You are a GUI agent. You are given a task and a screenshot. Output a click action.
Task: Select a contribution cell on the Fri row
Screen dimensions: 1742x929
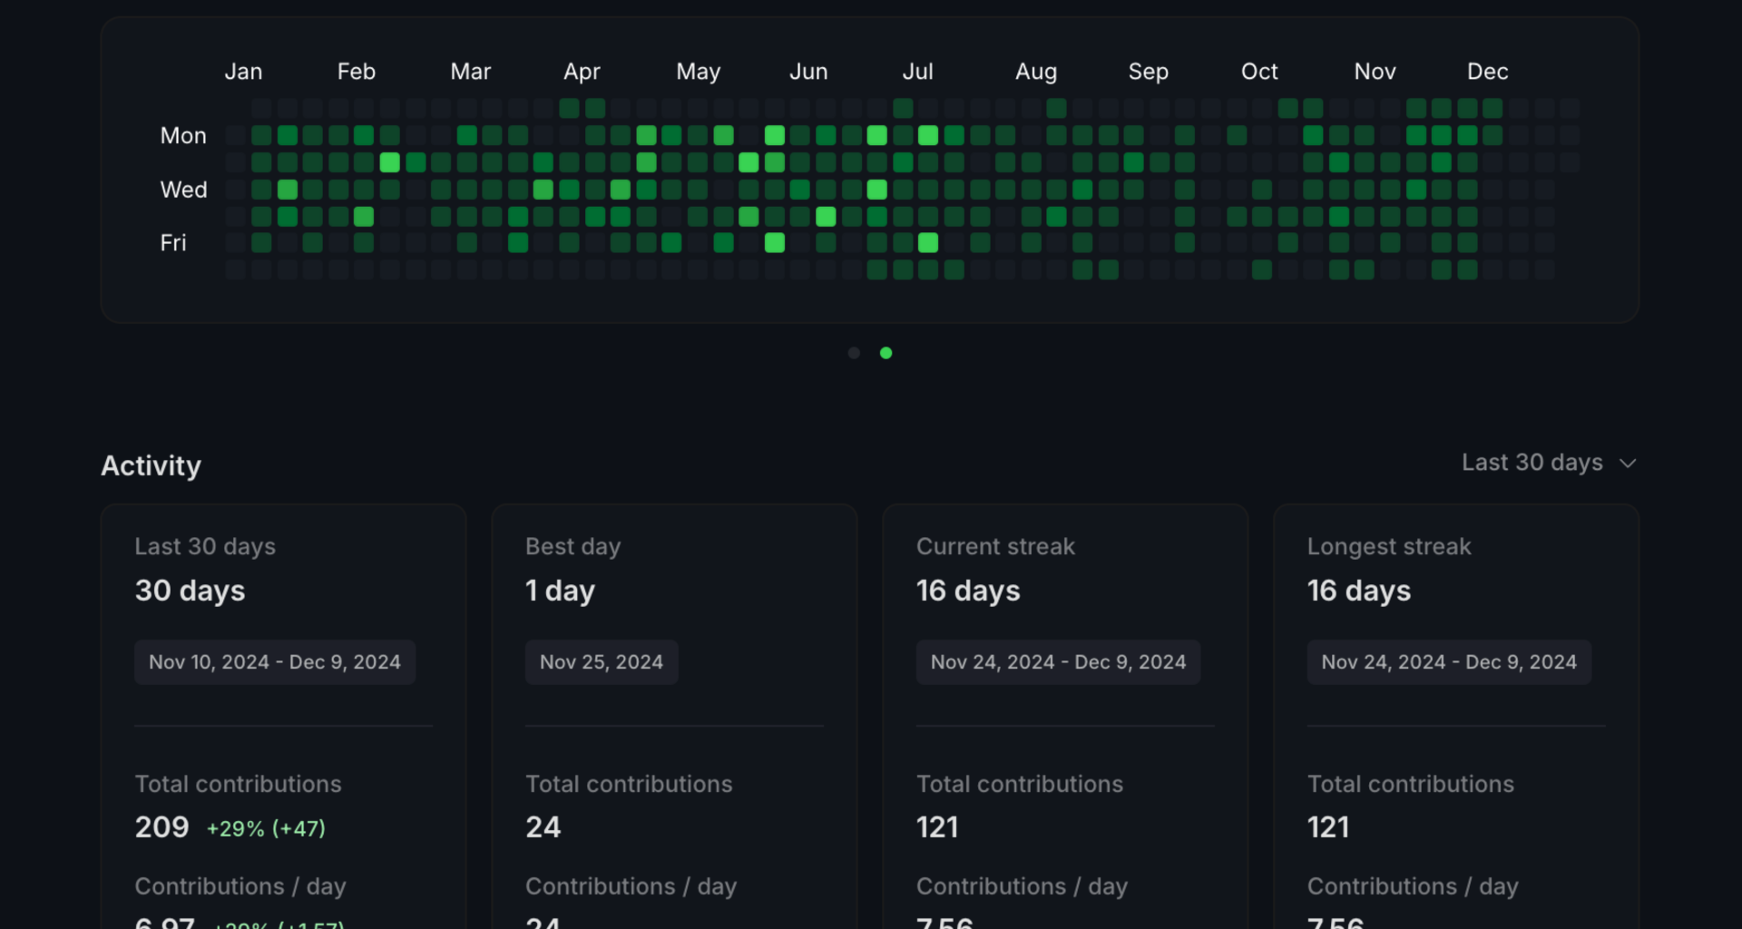click(261, 243)
